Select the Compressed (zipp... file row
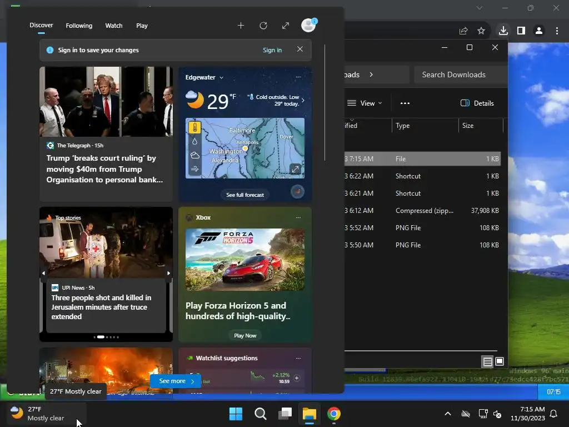 [422, 211]
